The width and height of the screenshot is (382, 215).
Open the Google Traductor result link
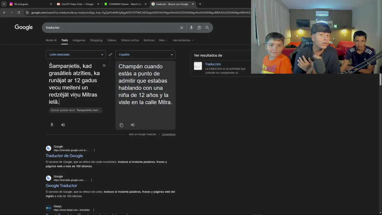61,186
